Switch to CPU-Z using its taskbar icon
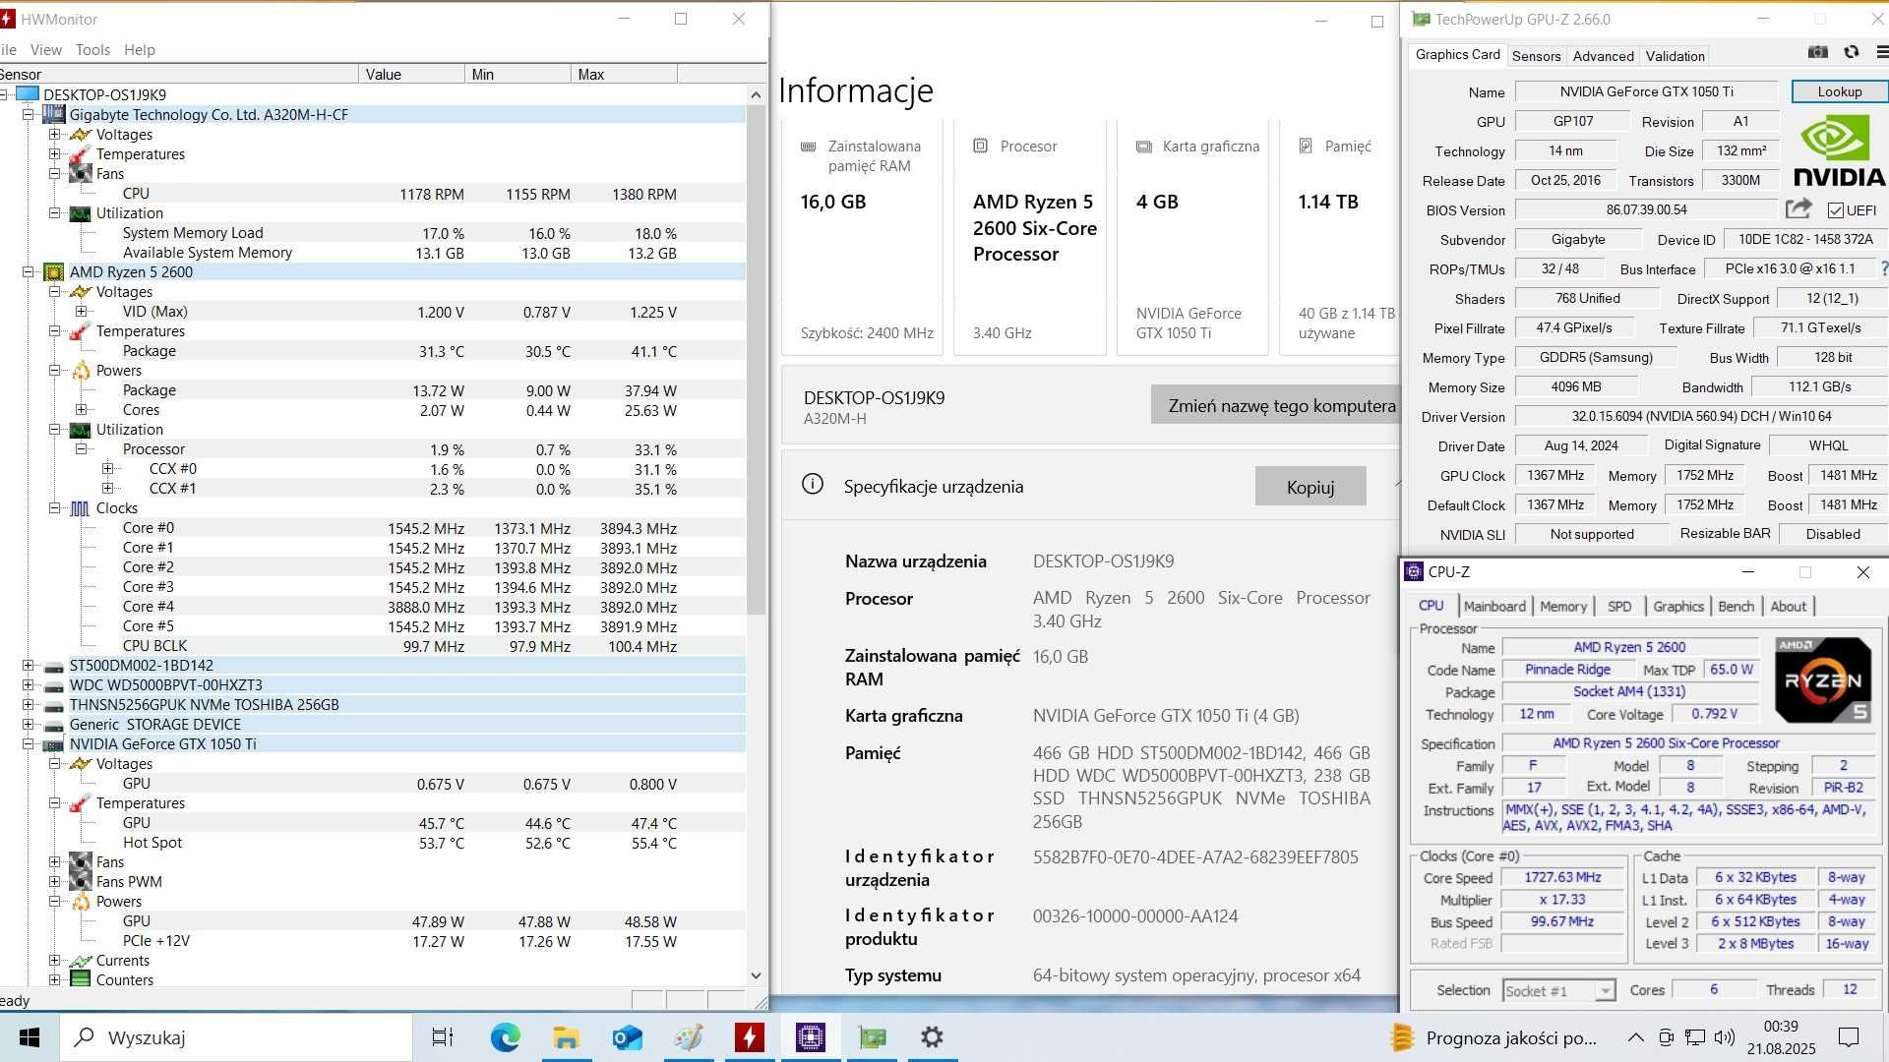Screen dimensions: 1889x1062 point(811,1037)
